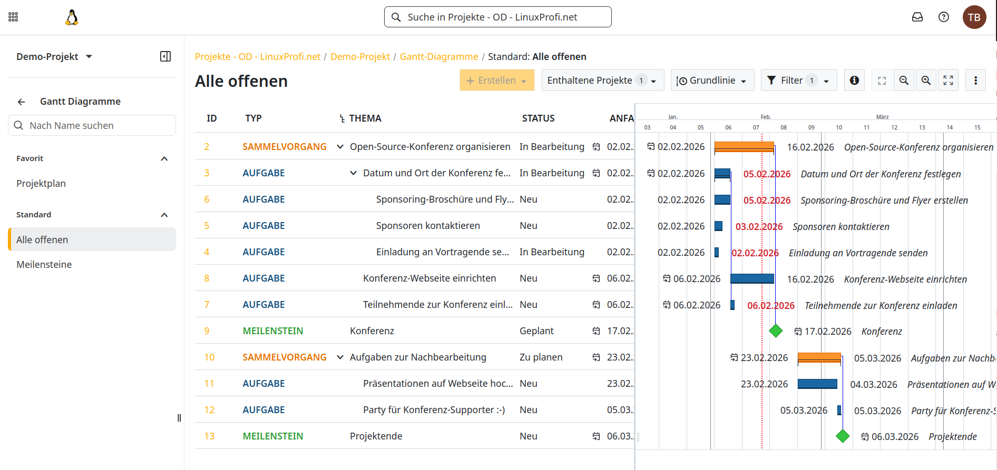This screenshot has height=470, width=997.
Task: Collapse the Open-Source-Konferenz organisieren row
Action: pyautogui.click(x=340, y=147)
